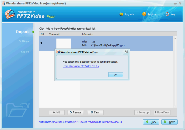The image size is (185, 130).
Task: Click Move Down button
Action: [162, 112]
